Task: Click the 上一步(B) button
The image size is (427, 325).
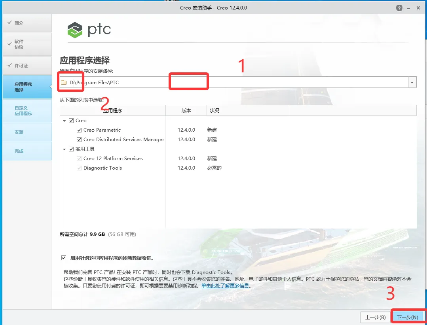Action: click(375, 317)
